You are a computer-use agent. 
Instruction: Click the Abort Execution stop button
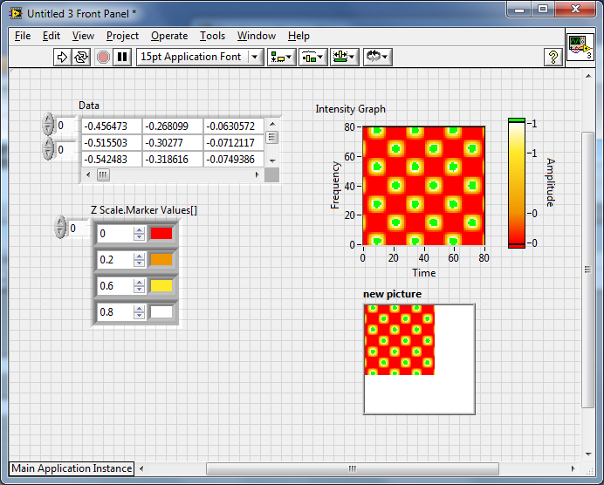click(103, 57)
